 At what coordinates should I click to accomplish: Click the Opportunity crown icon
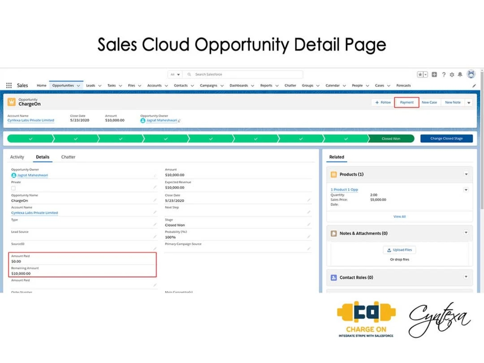(x=12, y=102)
